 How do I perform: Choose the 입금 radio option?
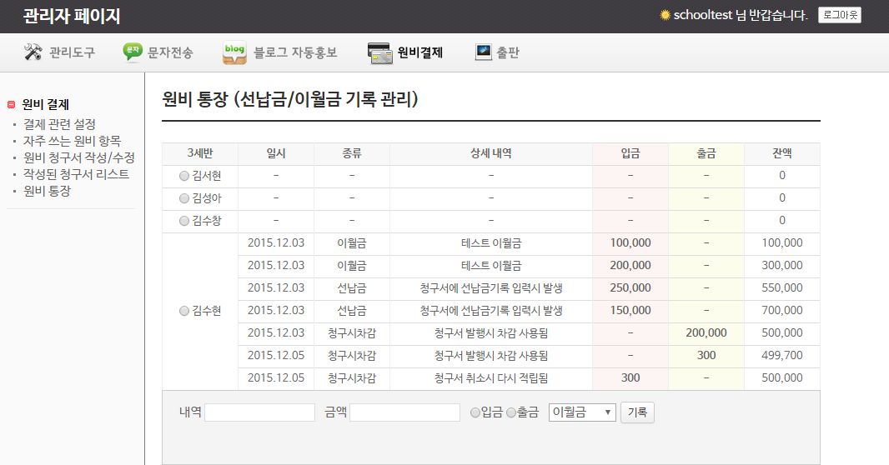click(x=475, y=412)
